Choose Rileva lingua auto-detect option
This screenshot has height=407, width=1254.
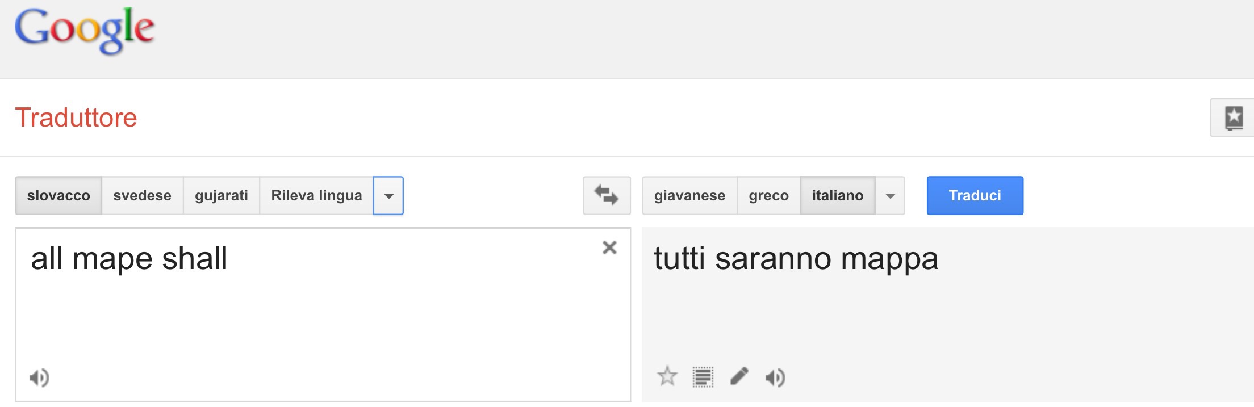316,196
